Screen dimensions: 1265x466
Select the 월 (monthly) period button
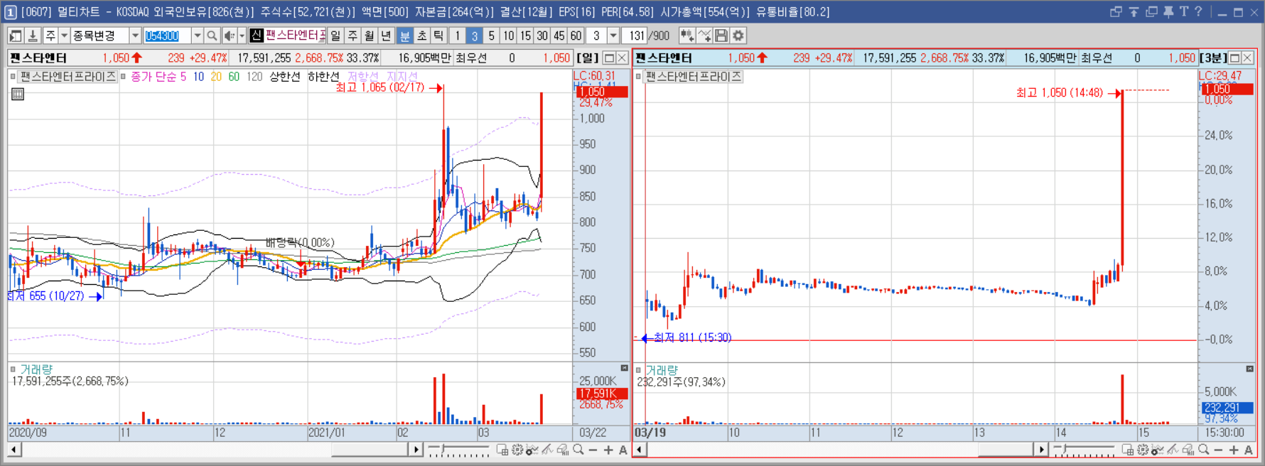pos(370,36)
